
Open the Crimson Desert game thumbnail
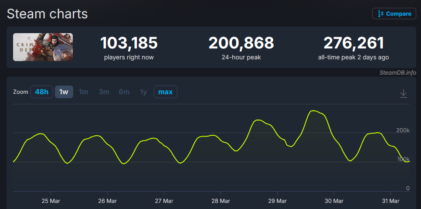(43, 47)
